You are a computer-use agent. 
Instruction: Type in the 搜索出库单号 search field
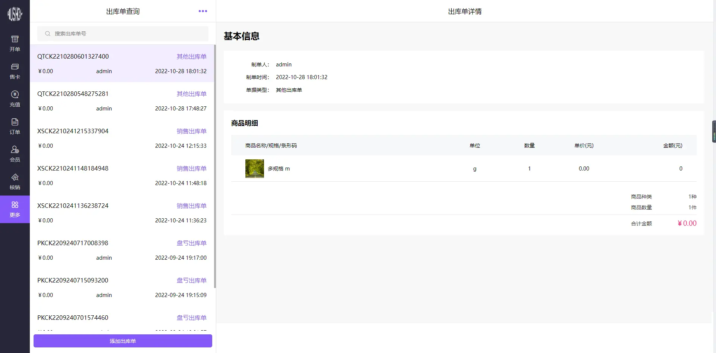[x=127, y=34]
